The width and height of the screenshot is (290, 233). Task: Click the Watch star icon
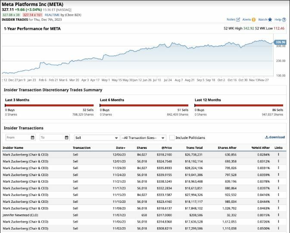point(270,19)
